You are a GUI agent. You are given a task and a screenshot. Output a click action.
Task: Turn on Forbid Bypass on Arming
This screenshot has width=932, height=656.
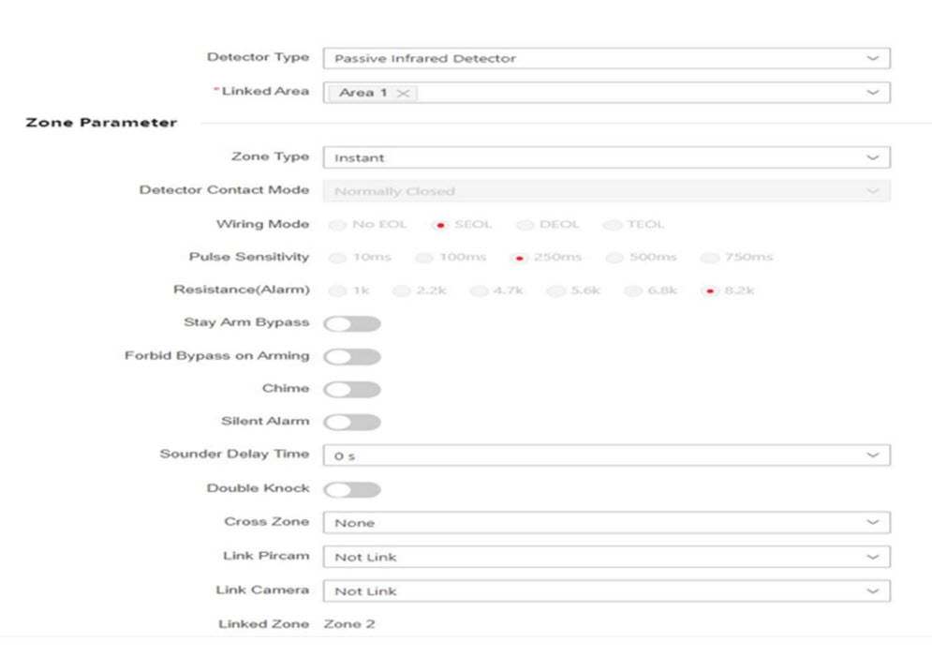click(x=352, y=357)
